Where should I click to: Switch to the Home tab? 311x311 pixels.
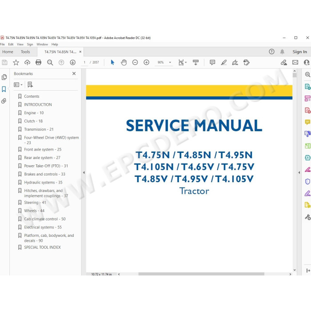[x=8, y=52]
